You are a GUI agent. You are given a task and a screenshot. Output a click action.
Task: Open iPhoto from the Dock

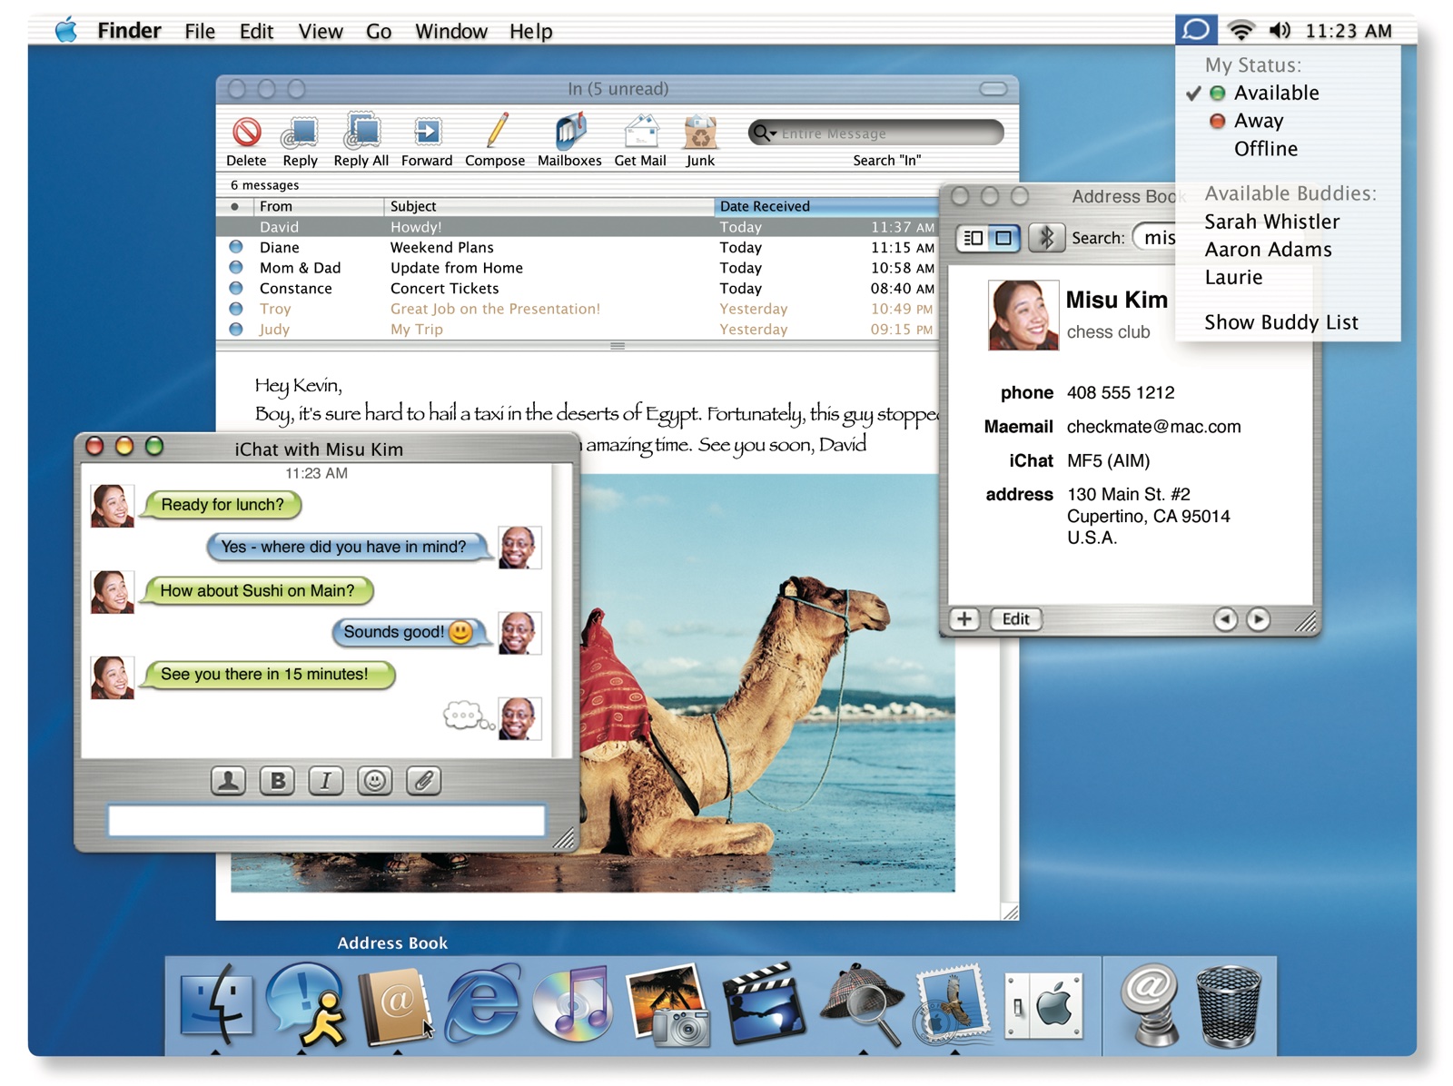(x=668, y=1005)
